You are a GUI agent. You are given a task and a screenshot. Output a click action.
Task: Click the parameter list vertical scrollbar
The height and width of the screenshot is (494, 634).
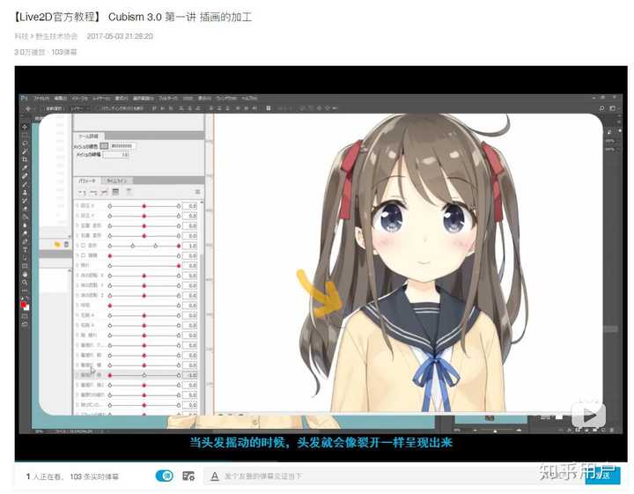[202, 307]
